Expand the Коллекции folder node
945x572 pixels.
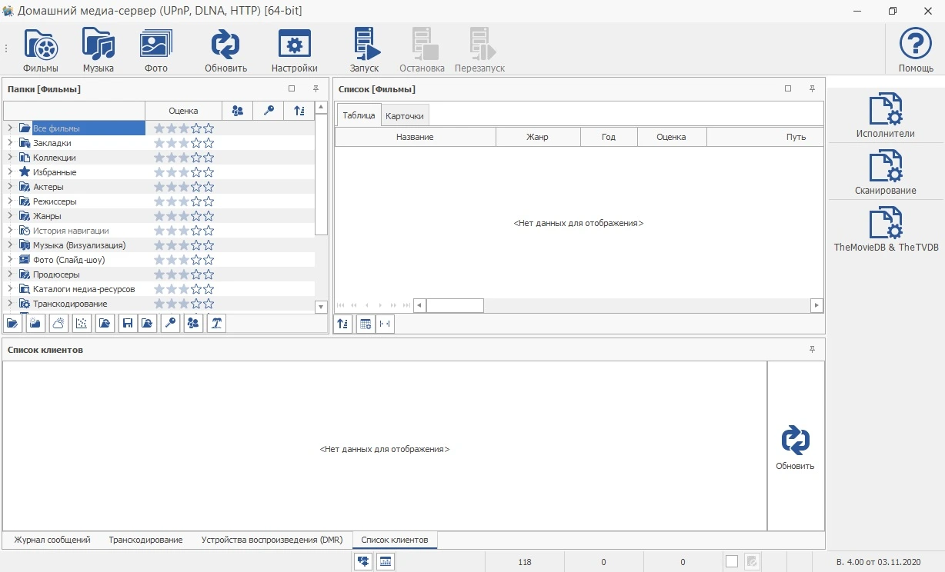pos(9,158)
